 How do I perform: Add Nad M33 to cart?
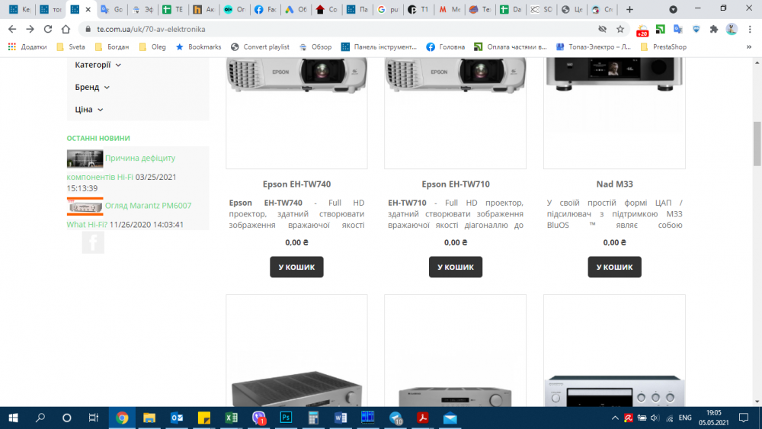coord(614,267)
